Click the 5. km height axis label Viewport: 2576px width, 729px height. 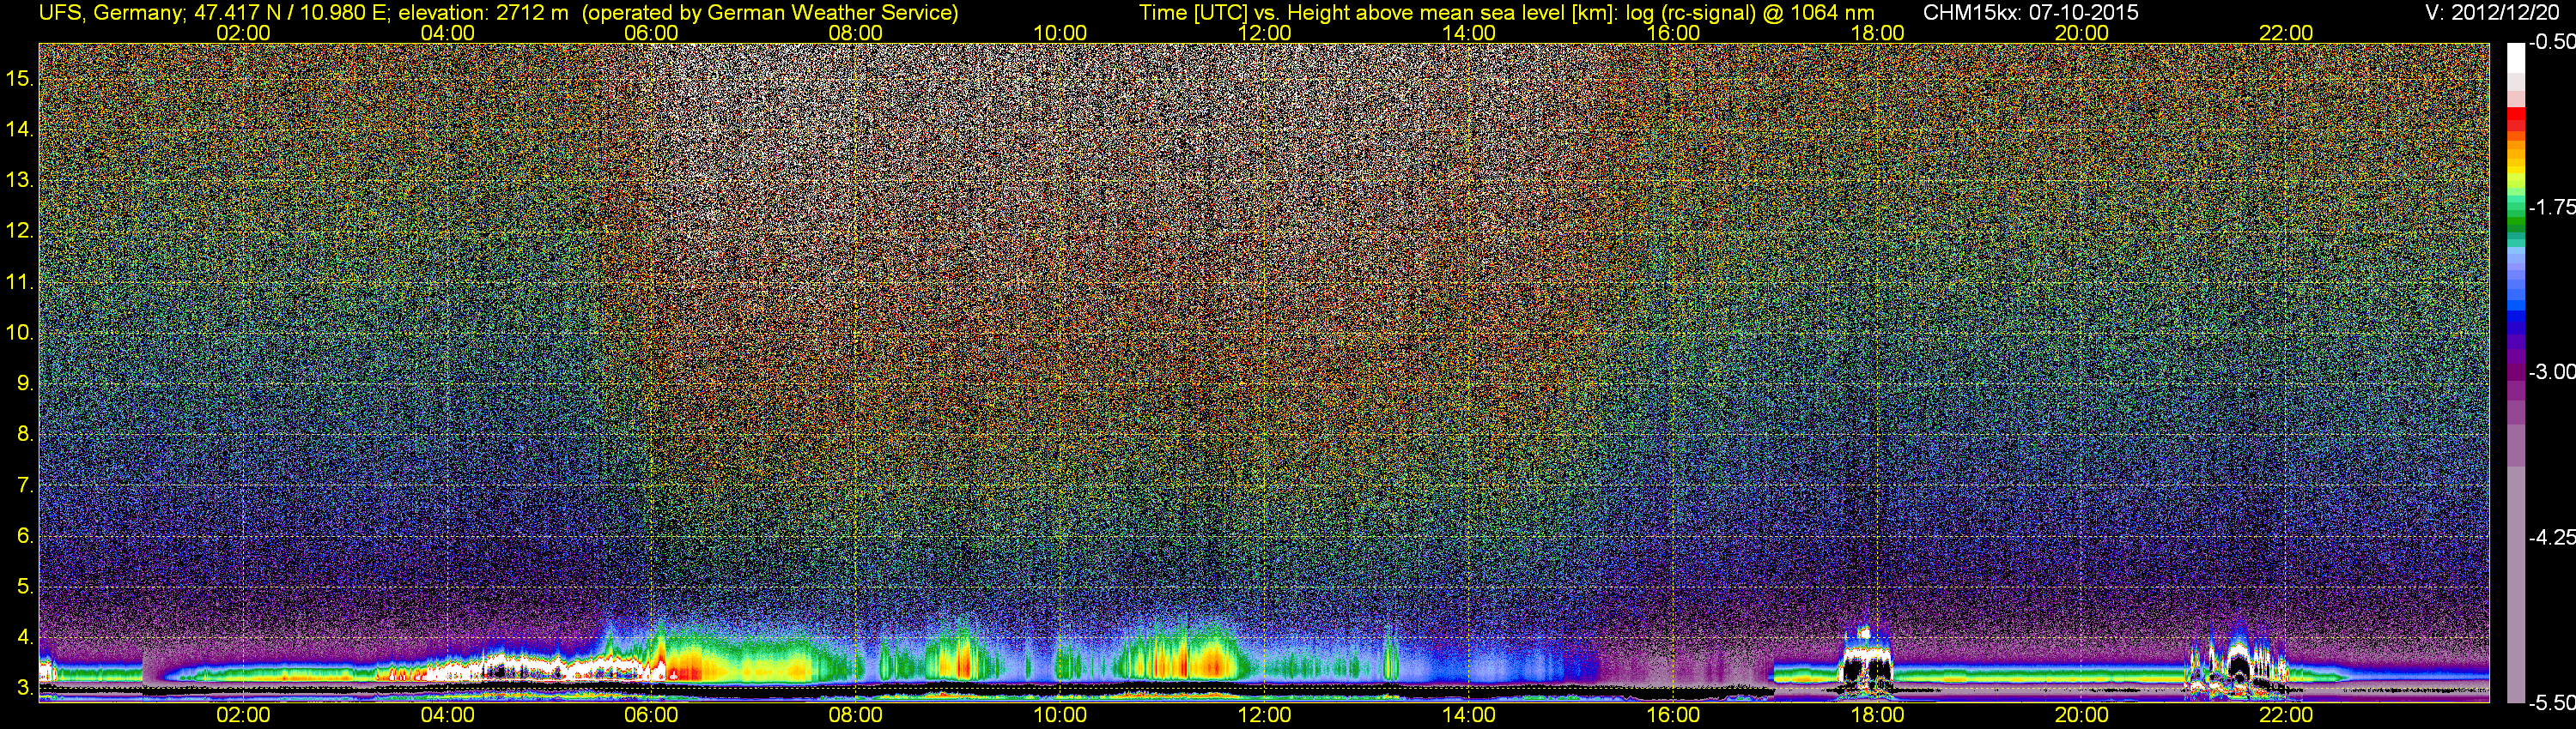pyautogui.click(x=25, y=586)
